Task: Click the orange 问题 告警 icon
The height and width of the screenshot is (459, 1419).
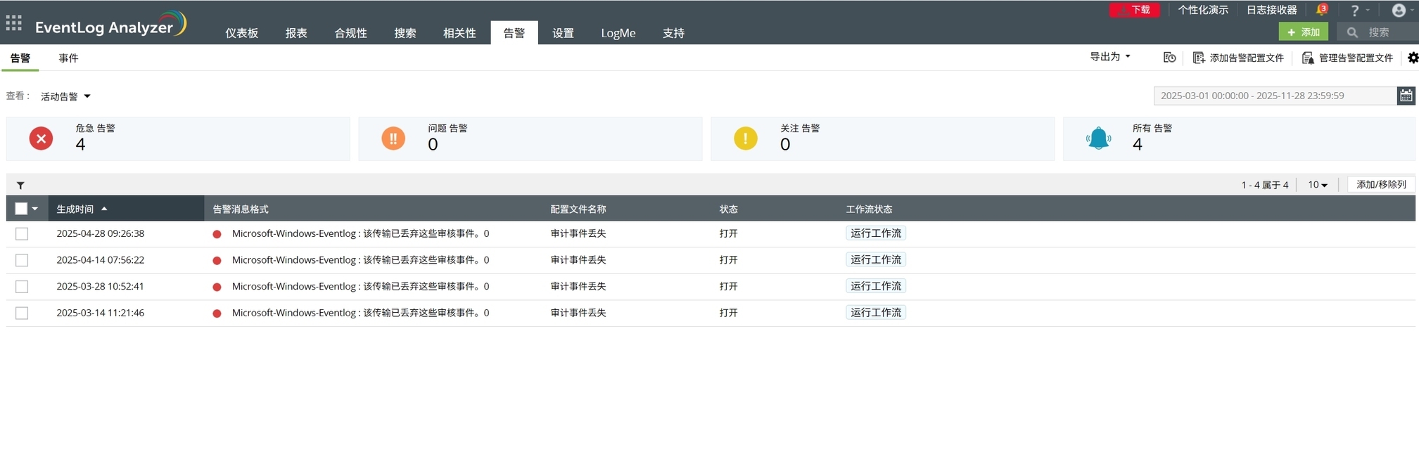Action: [x=393, y=138]
